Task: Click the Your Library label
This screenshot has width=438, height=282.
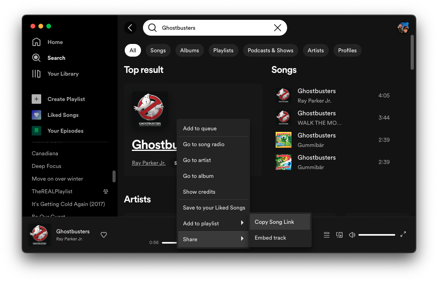Action: (63, 74)
